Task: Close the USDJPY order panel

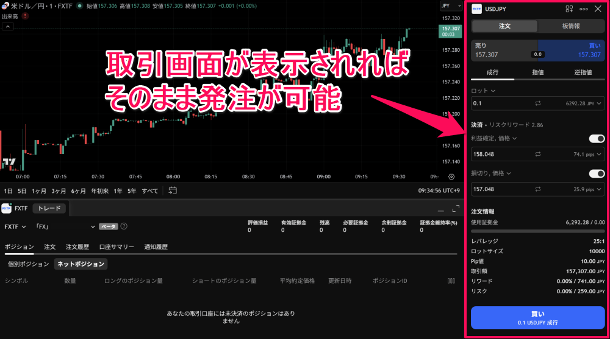Action: click(x=598, y=9)
